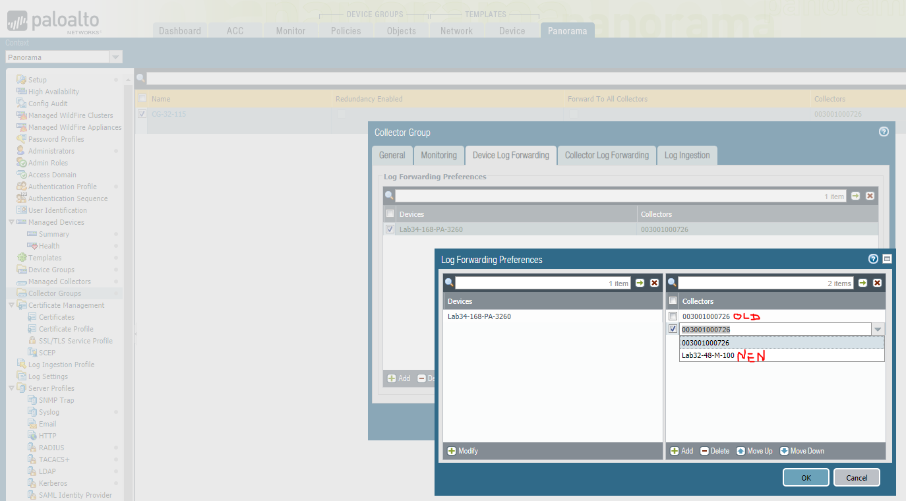
Task: Click the Devices pane filter field in Log Forwarding Preferences
Action: (543, 283)
